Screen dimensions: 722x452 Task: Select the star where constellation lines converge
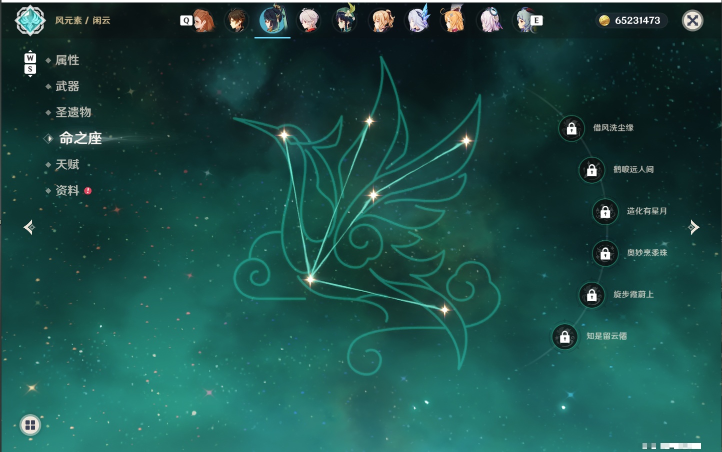tap(310, 279)
